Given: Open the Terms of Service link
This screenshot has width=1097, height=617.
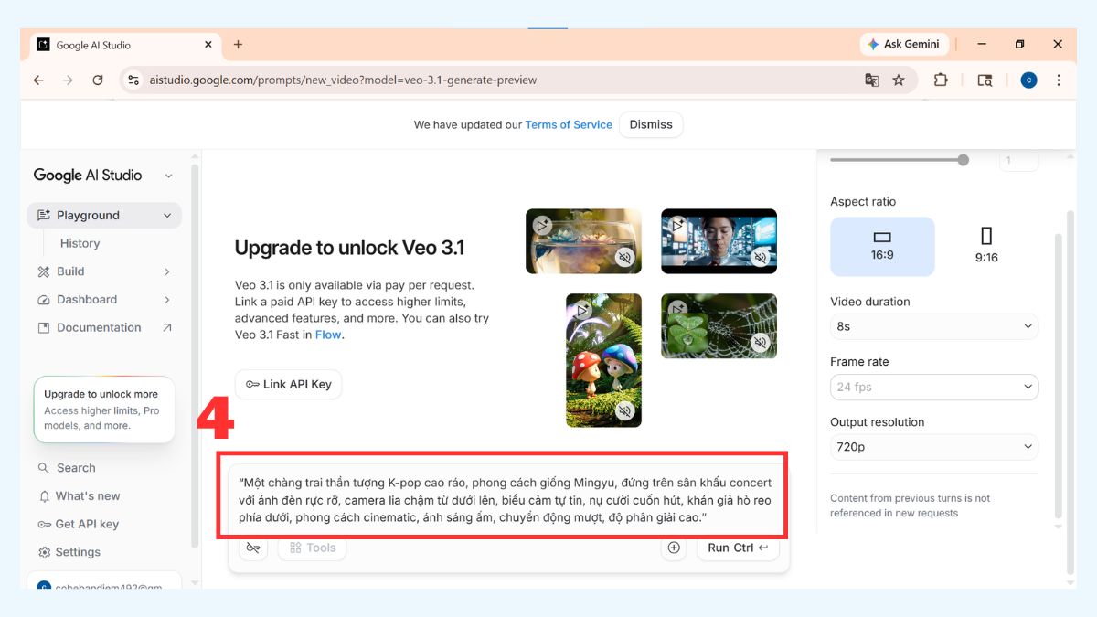Looking at the screenshot, I should (x=569, y=125).
